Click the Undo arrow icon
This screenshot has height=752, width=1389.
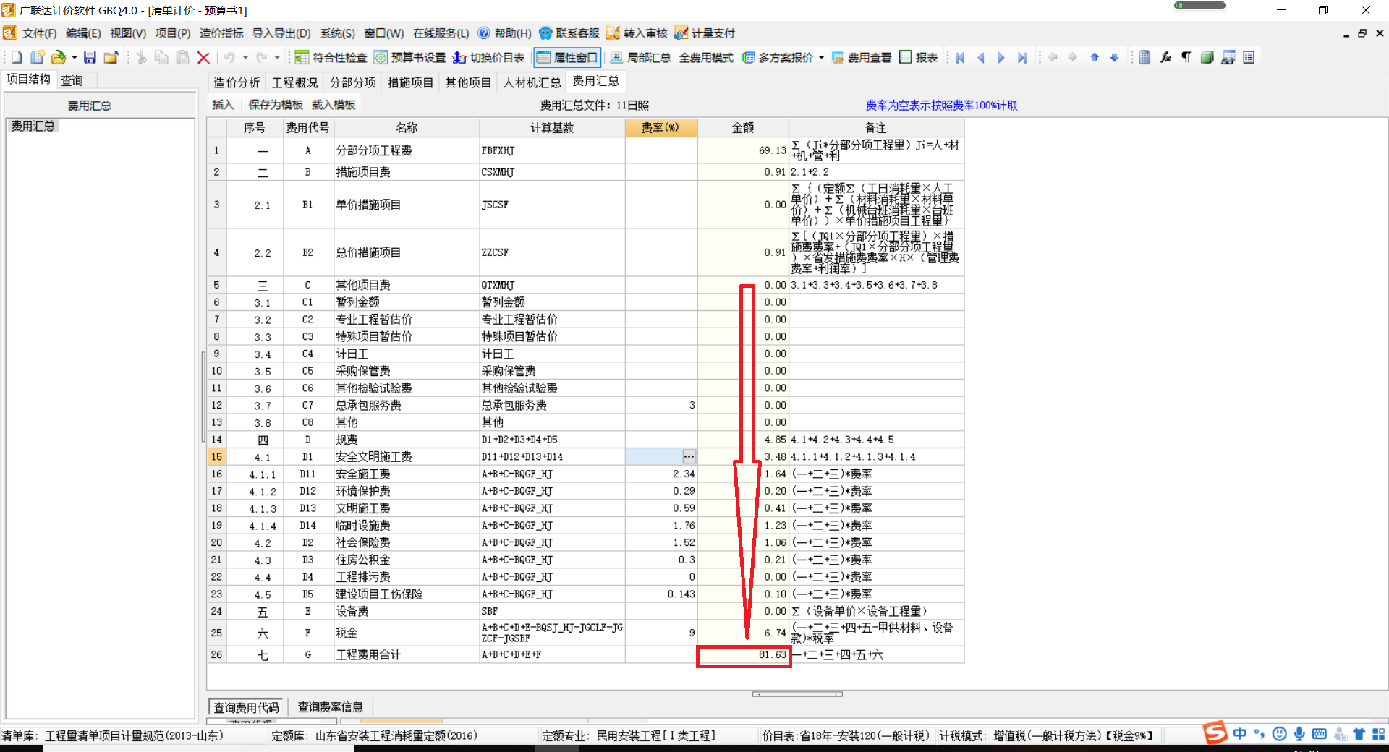[x=229, y=57]
